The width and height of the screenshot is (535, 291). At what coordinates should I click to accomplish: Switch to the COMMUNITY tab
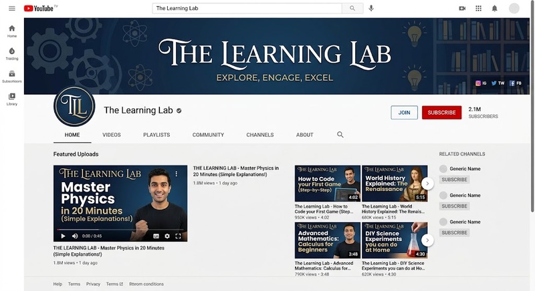tap(208, 135)
